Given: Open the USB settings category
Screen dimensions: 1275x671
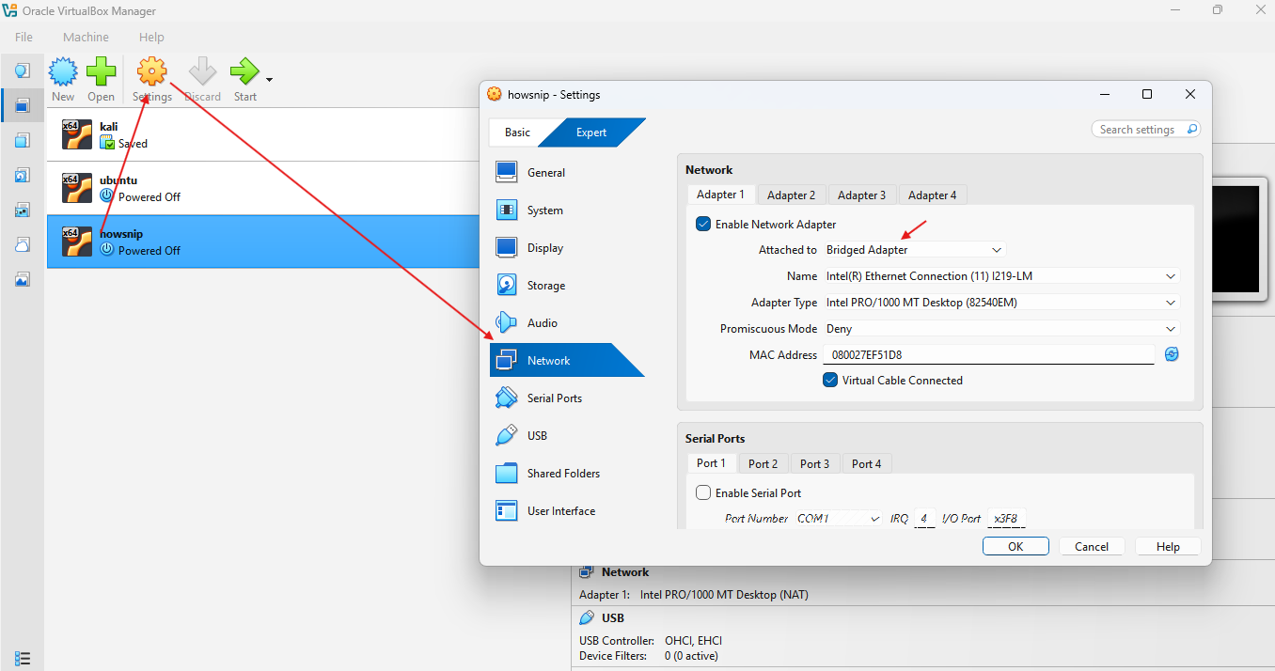Looking at the screenshot, I should 567,436.
